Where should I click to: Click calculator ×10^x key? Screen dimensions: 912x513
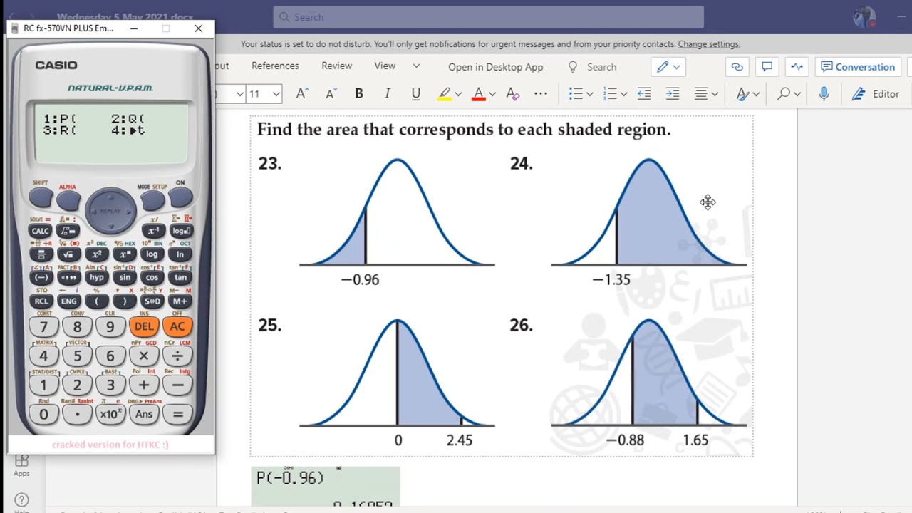tap(110, 414)
